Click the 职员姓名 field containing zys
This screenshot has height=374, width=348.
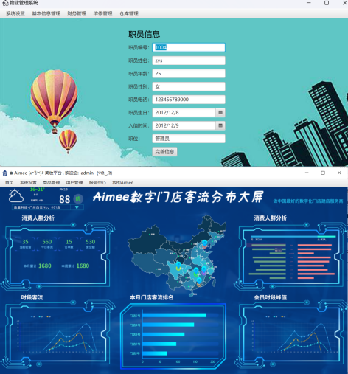click(189, 60)
